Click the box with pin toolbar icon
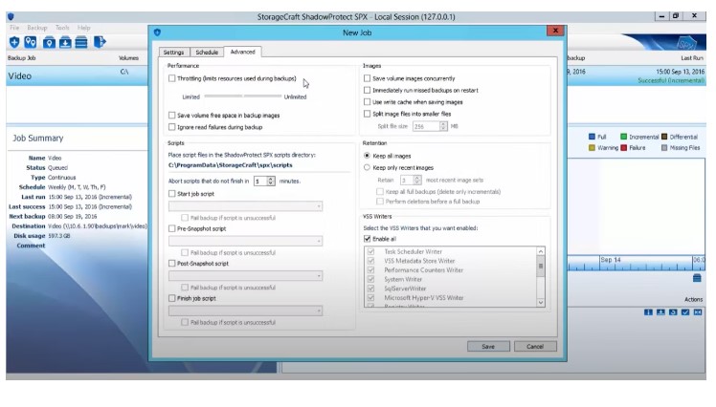Image resolution: width=716 pixels, height=407 pixels. (x=49, y=42)
